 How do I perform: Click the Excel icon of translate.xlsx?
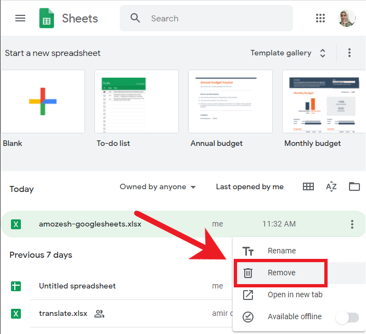[16, 314]
